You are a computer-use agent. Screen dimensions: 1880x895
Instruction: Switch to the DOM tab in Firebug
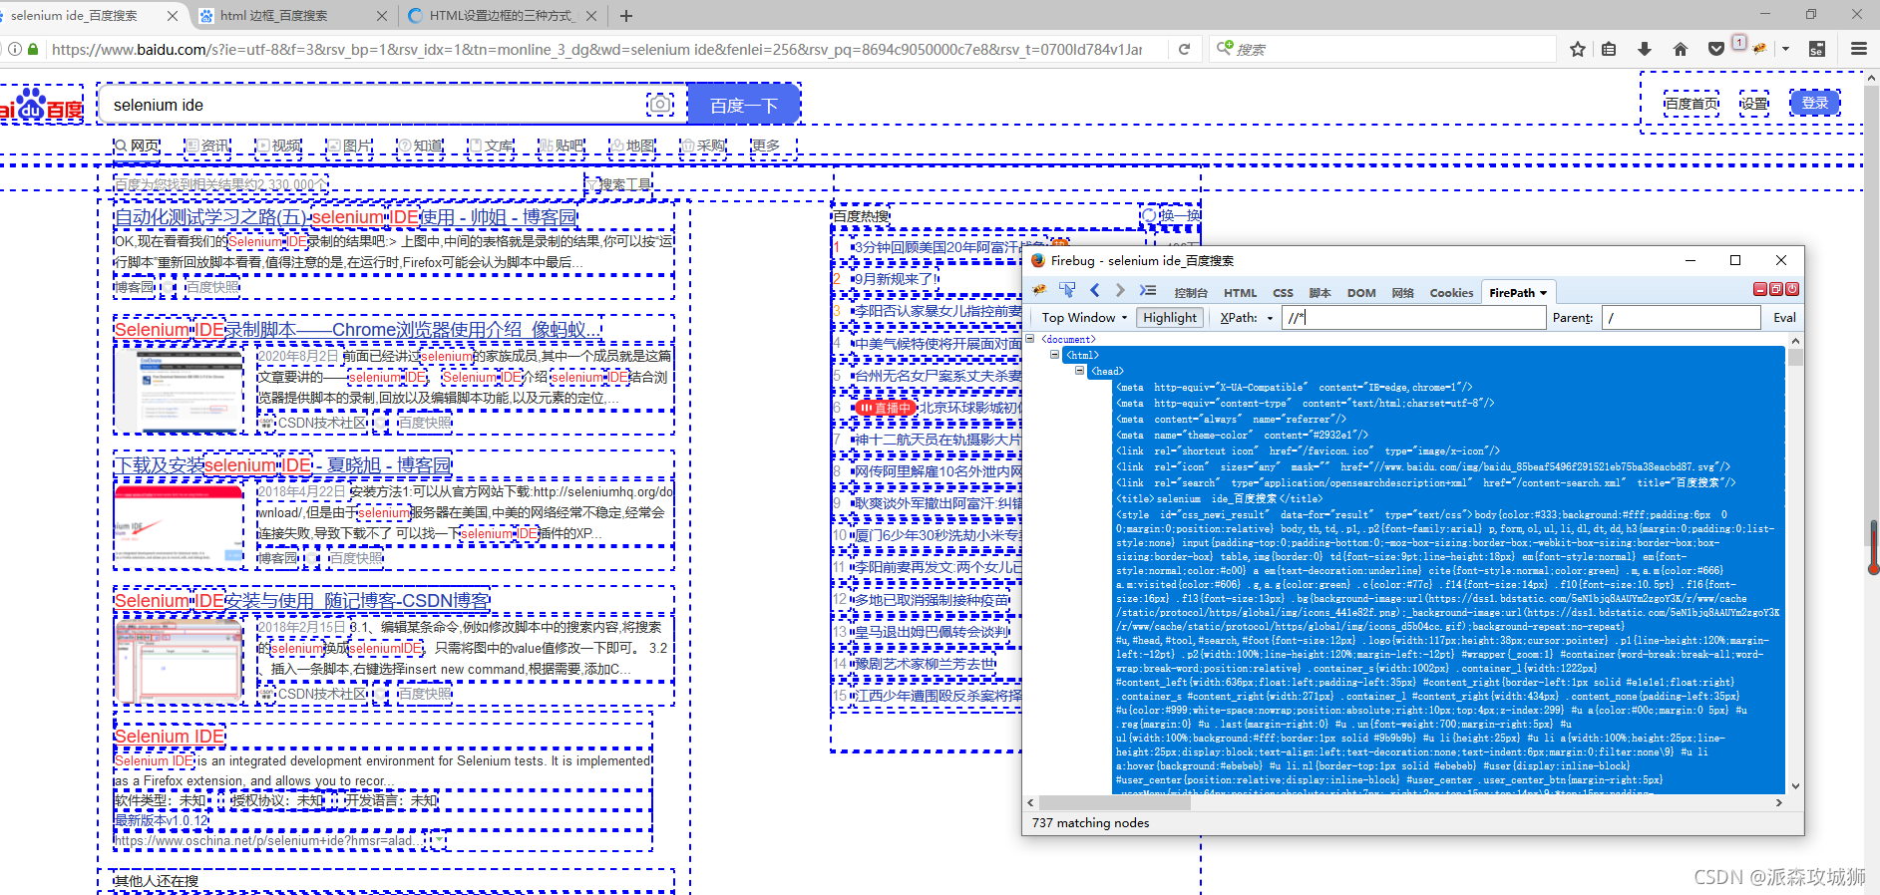pyautogui.click(x=1361, y=293)
